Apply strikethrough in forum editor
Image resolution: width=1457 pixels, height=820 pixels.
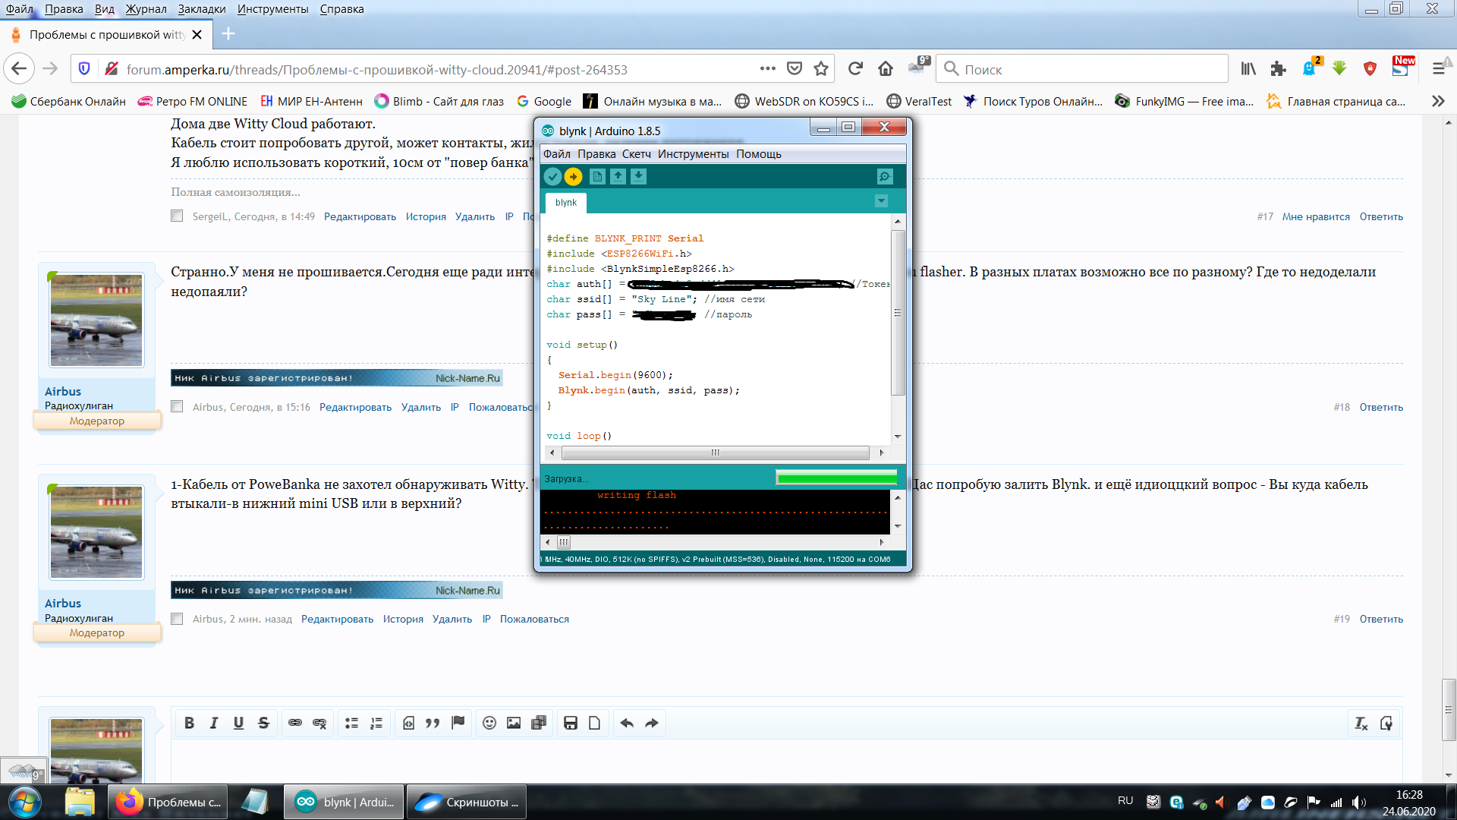tap(263, 723)
